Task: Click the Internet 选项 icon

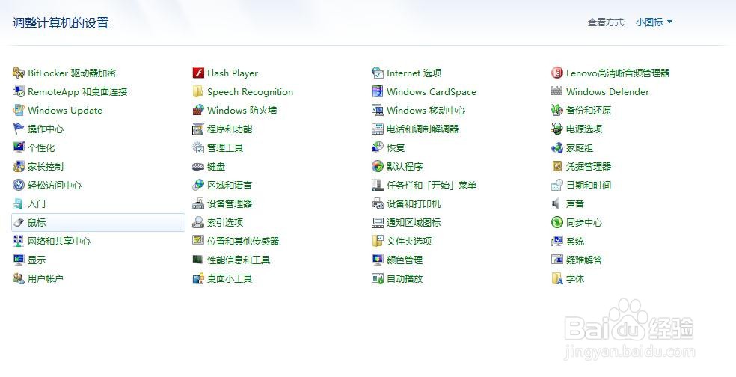Action: coord(378,73)
